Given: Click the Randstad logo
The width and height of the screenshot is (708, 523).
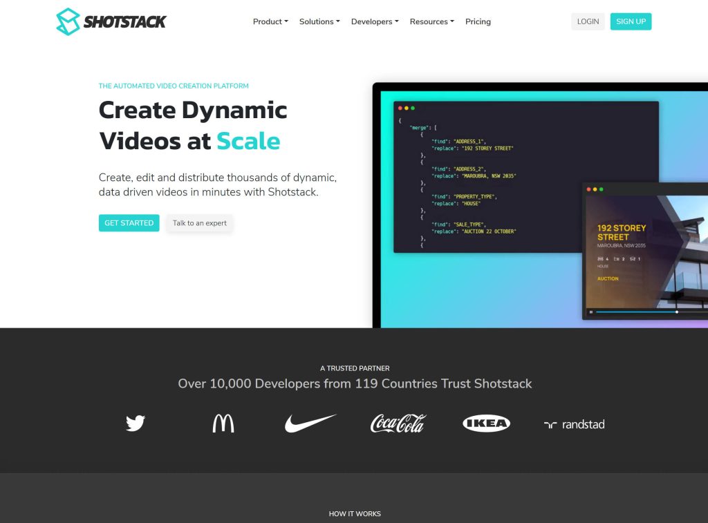Looking at the screenshot, I should [575, 424].
